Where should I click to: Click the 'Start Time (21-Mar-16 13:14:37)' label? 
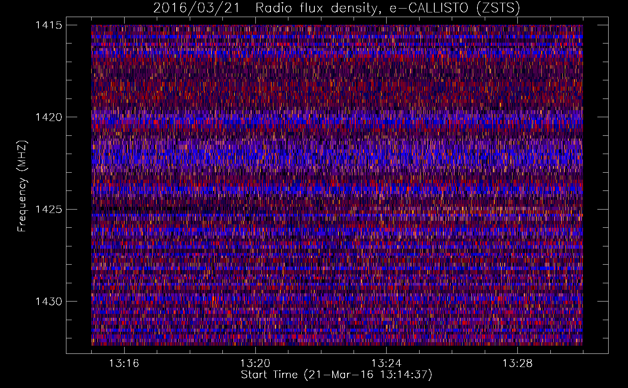click(x=337, y=375)
